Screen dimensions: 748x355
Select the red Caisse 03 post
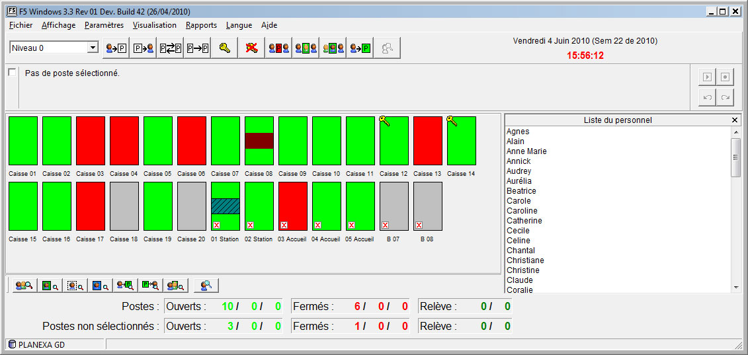pos(91,141)
